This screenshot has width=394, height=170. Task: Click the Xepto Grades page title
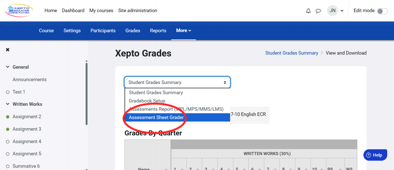(x=143, y=53)
